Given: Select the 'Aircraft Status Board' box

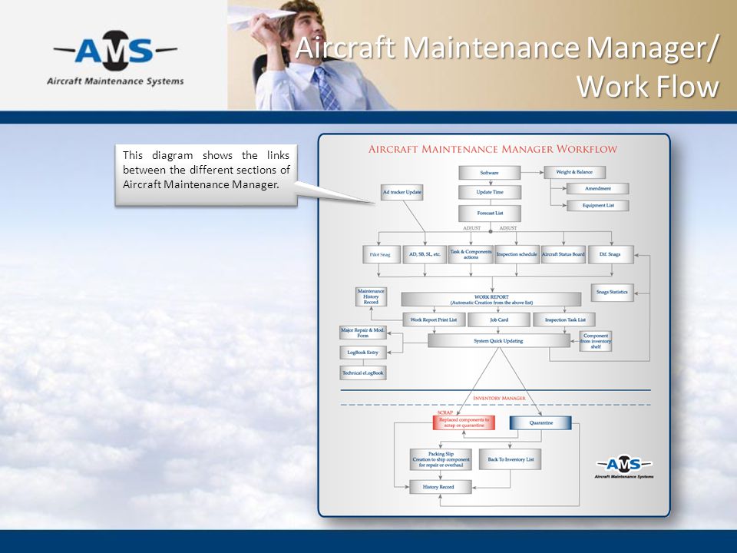Looking at the screenshot, I should [x=563, y=254].
